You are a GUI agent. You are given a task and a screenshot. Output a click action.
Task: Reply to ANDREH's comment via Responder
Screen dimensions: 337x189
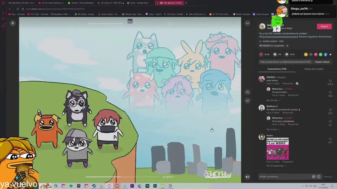pos(288,83)
